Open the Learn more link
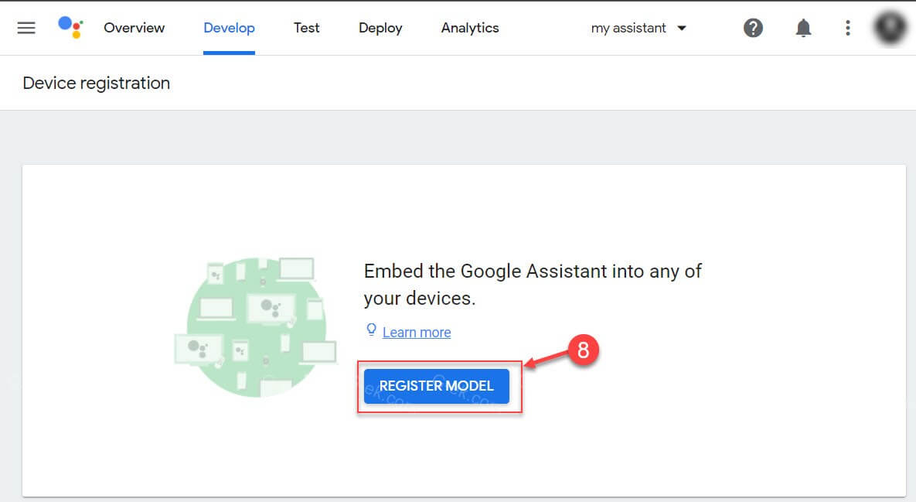Viewport: 916px width, 502px height. click(x=417, y=332)
